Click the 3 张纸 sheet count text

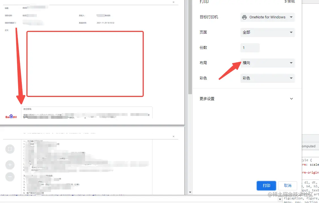tap(290, 1)
